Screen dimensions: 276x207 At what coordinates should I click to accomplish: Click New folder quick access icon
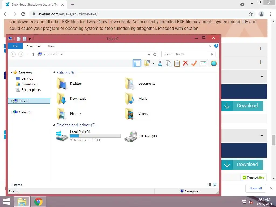point(25,39)
